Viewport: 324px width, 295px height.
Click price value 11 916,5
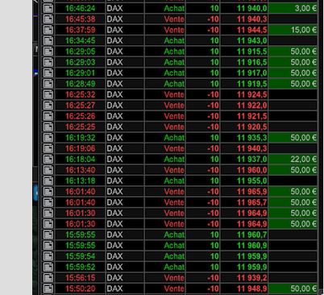click(244, 62)
